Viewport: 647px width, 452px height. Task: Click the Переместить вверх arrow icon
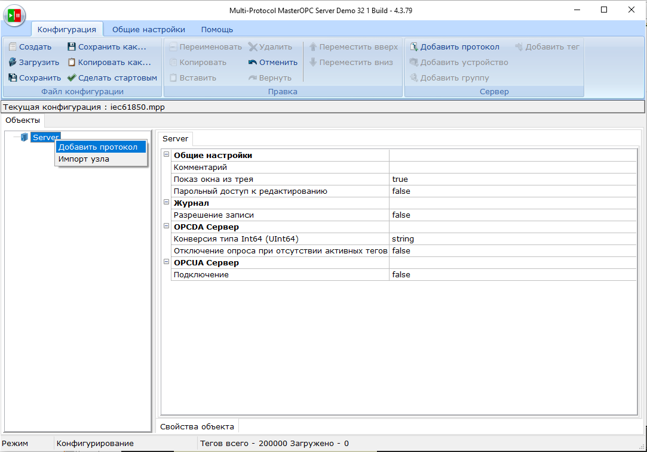pos(313,47)
